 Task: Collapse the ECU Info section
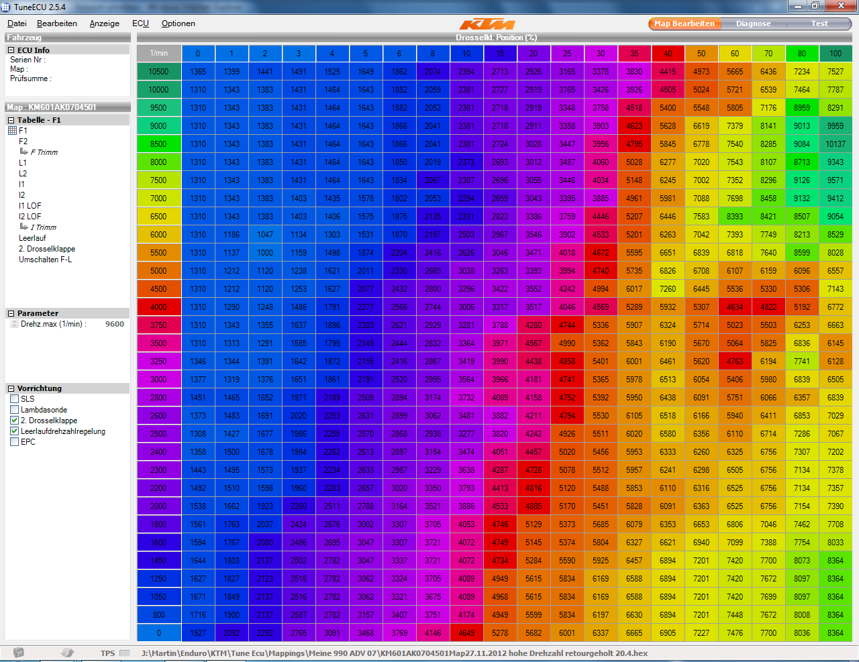click(x=11, y=50)
